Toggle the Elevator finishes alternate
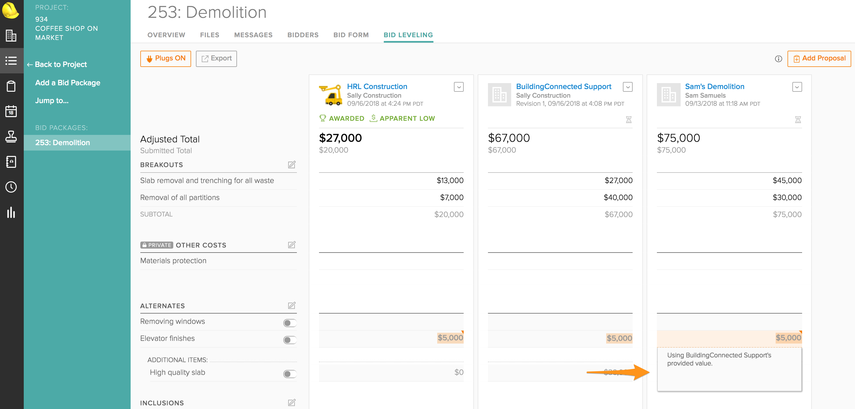This screenshot has width=855, height=409. 289,340
